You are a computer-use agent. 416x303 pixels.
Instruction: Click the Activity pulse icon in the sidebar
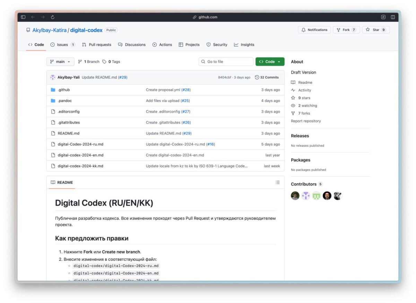[x=294, y=90]
